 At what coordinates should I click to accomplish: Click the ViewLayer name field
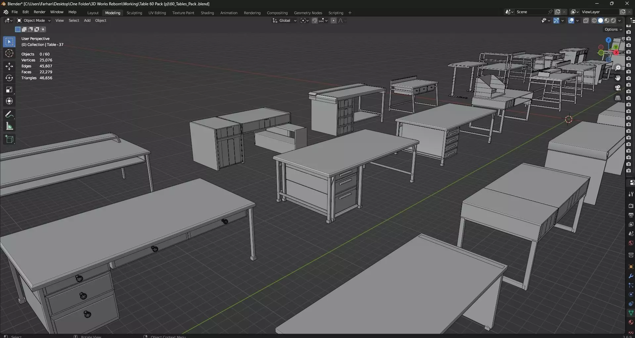tap(599, 12)
